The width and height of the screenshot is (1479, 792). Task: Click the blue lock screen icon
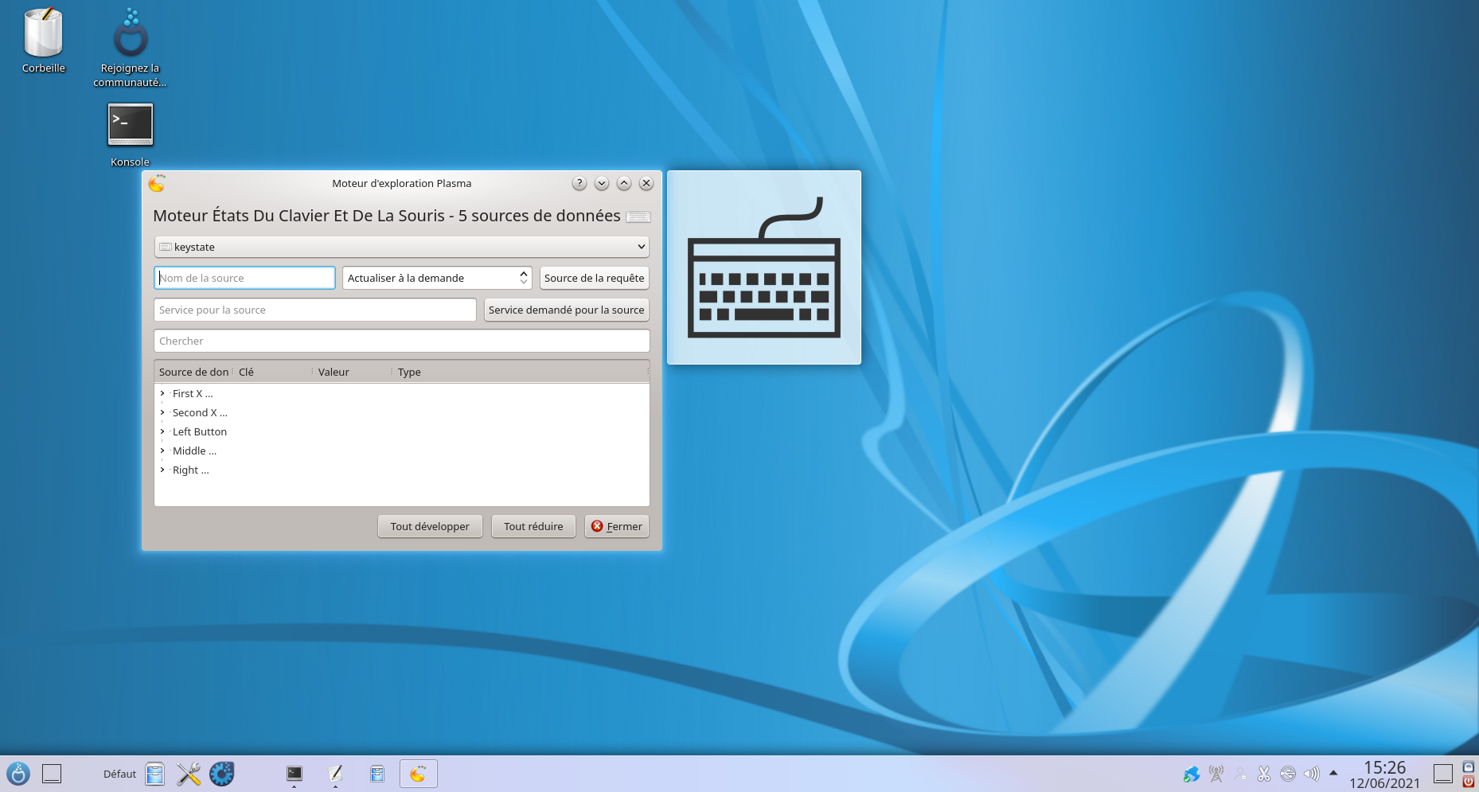(x=1469, y=767)
